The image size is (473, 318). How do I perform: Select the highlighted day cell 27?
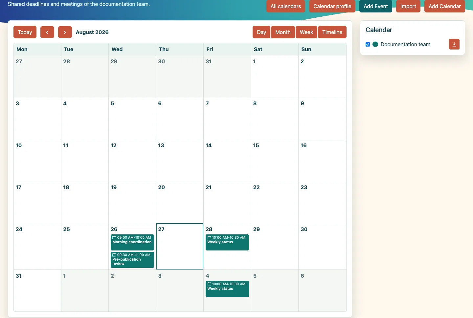click(x=180, y=246)
